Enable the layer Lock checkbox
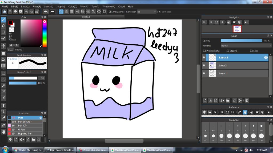 (x=251, y=51)
